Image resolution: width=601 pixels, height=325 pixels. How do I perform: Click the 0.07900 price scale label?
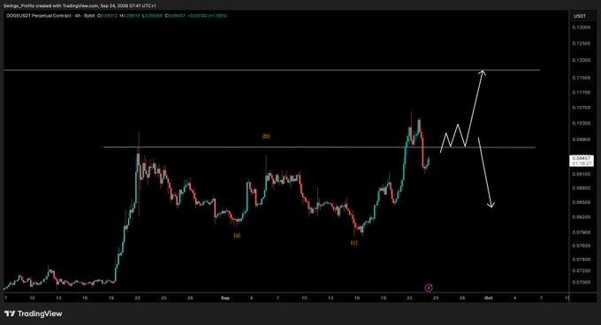click(x=581, y=232)
